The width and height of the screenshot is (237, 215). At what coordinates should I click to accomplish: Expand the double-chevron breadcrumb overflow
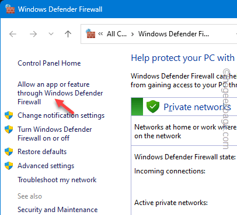[100, 34]
